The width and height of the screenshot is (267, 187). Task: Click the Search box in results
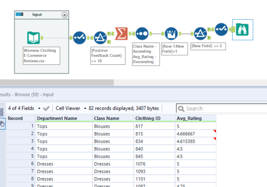pos(222,108)
